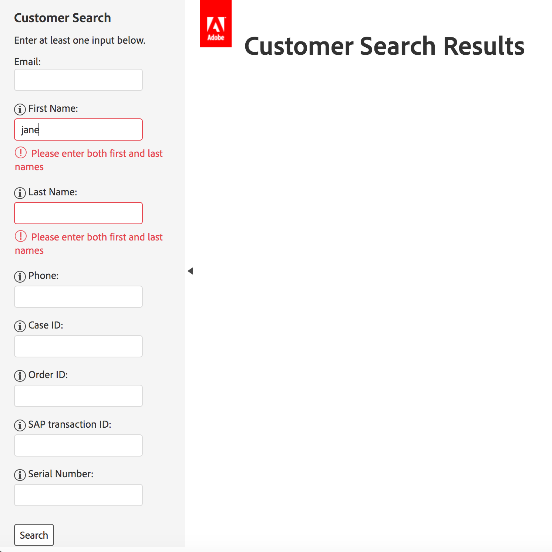
Task: Click the info icon next to Phone
Action: click(x=20, y=277)
